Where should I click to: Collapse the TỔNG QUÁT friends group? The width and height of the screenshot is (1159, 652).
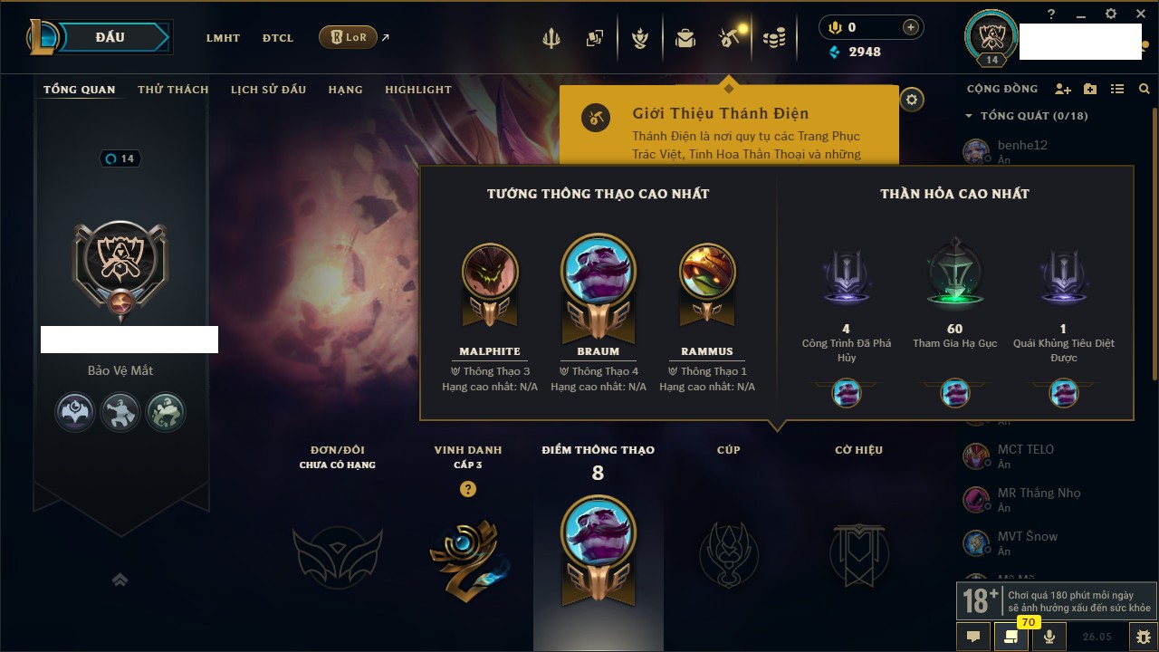pyautogui.click(x=969, y=116)
